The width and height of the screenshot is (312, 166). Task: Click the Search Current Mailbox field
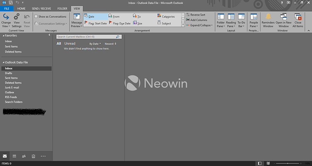[89, 37]
